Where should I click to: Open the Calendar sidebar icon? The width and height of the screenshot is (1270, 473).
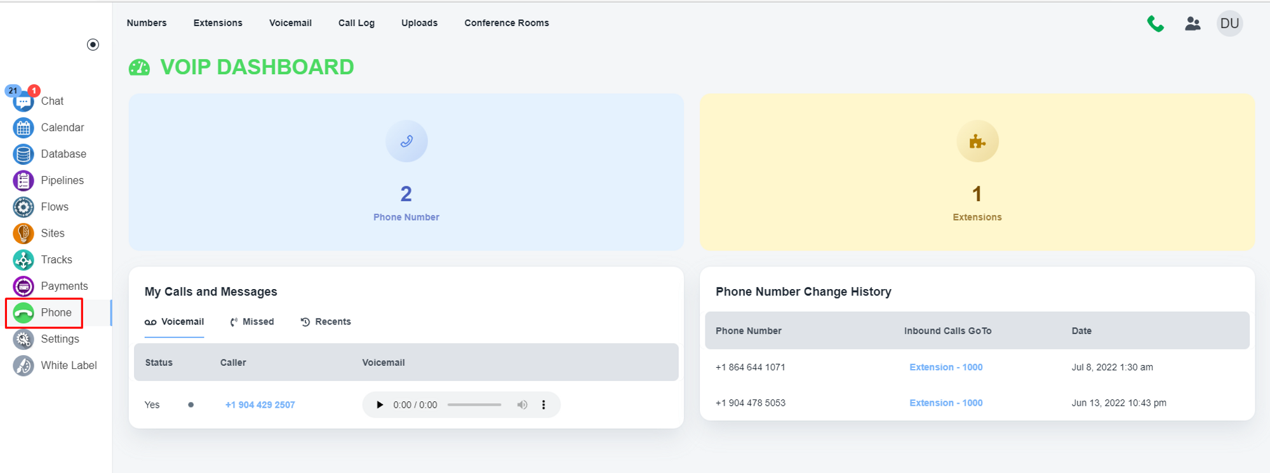(23, 128)
